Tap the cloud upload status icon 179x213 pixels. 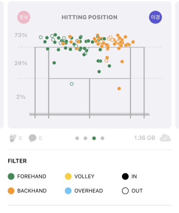[165, 138]
